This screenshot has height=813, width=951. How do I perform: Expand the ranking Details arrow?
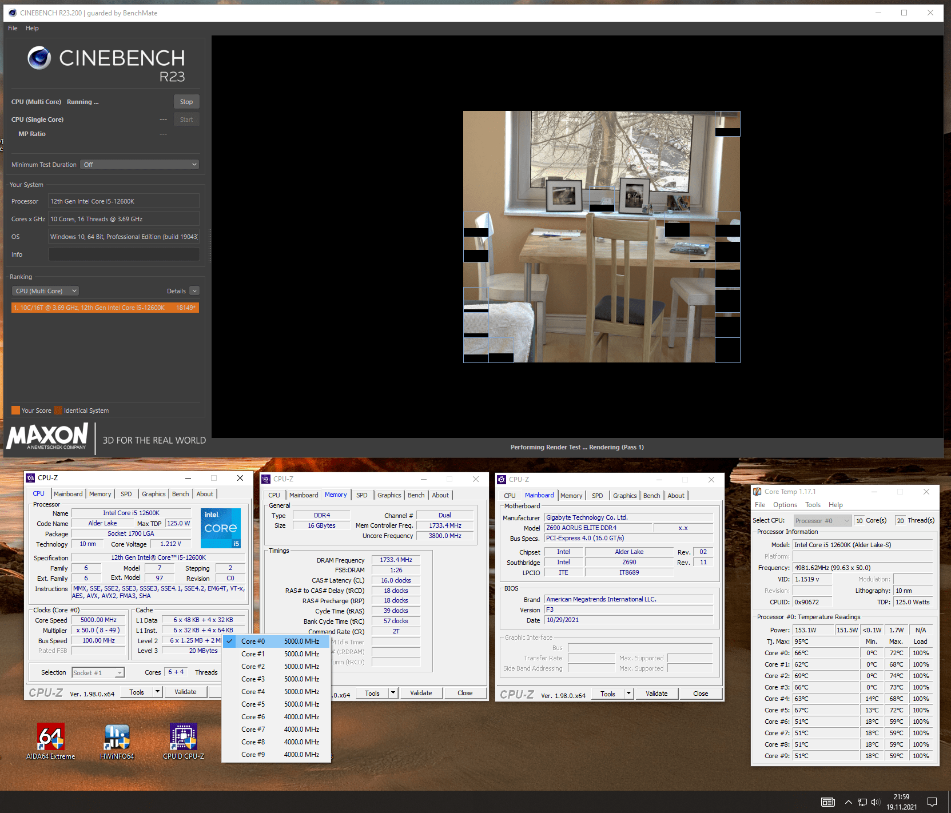(x=194, y=291)
